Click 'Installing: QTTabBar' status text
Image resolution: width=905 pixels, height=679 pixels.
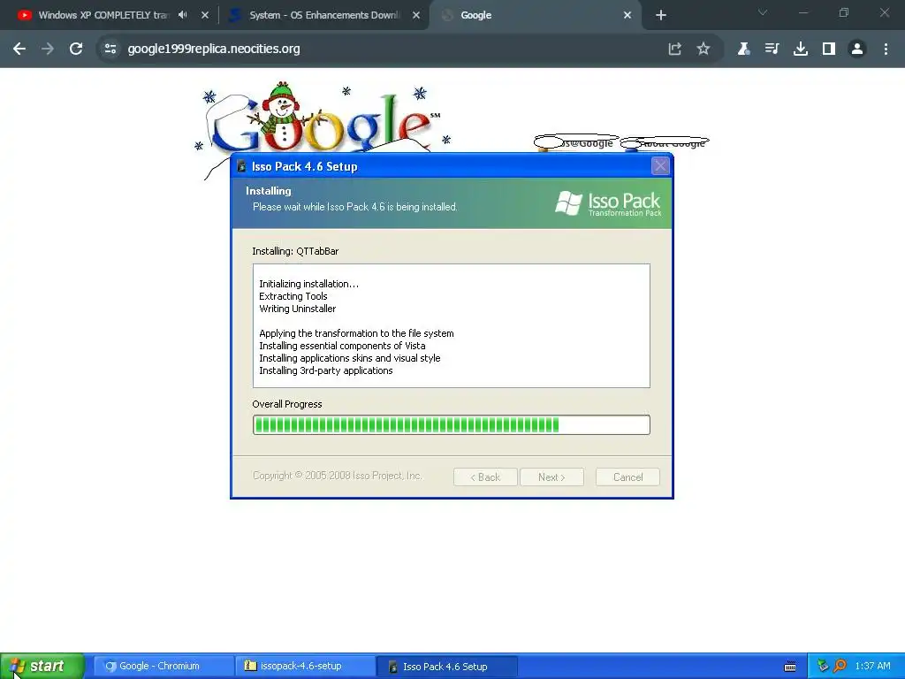pyautogui.click(x=295, y=251)
